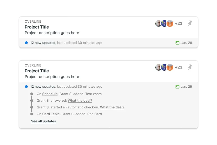Click See all updates link

pyautogui.click(x=43, y=121)
